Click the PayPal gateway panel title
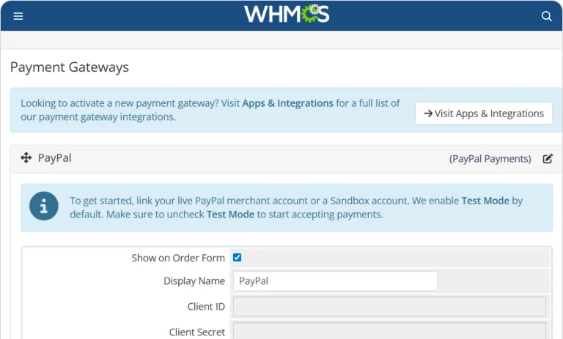The image size is (563, 339). [x=54, y=158]
